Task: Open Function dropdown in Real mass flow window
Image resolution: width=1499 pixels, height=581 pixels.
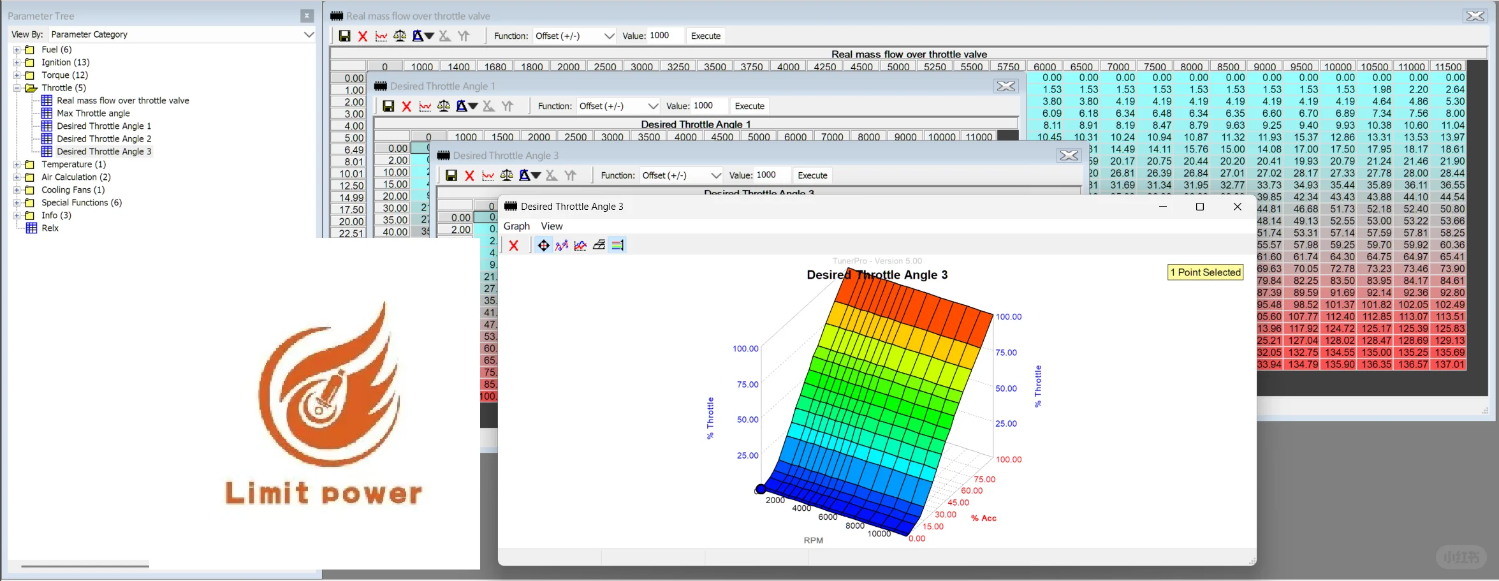Action: coord(608,36)
